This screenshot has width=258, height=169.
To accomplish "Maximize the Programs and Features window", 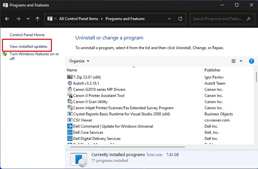I will pyautogui.click(x=237, y=5).
